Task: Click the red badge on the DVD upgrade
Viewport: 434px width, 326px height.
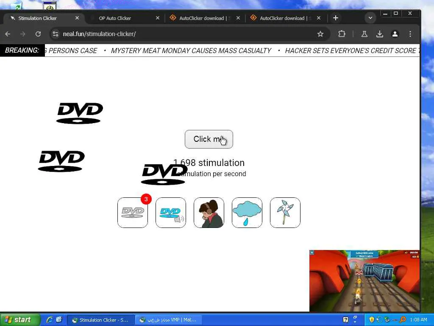Action: point(146,199)
